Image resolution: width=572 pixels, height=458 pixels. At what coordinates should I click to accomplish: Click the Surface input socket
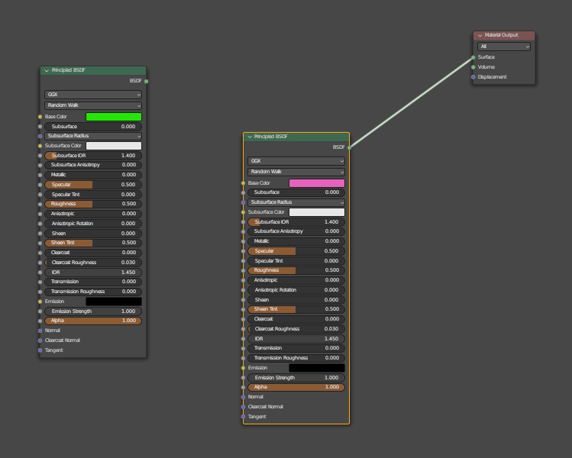(x=473, y=57)
